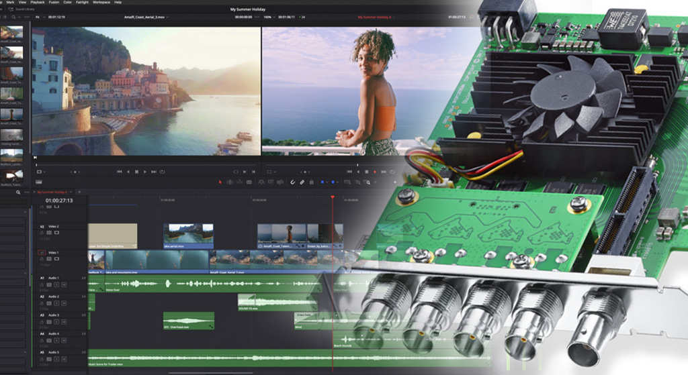The image size is (688, 375).
Task: Toggle auto track selector on Video 2
Action: [49, 233]
